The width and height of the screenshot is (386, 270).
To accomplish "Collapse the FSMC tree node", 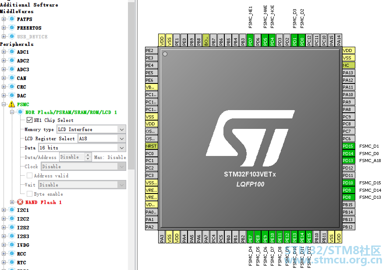I will pos(4,104).
